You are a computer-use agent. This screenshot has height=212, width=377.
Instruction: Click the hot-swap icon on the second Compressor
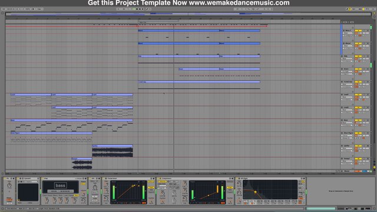[230, 178]
